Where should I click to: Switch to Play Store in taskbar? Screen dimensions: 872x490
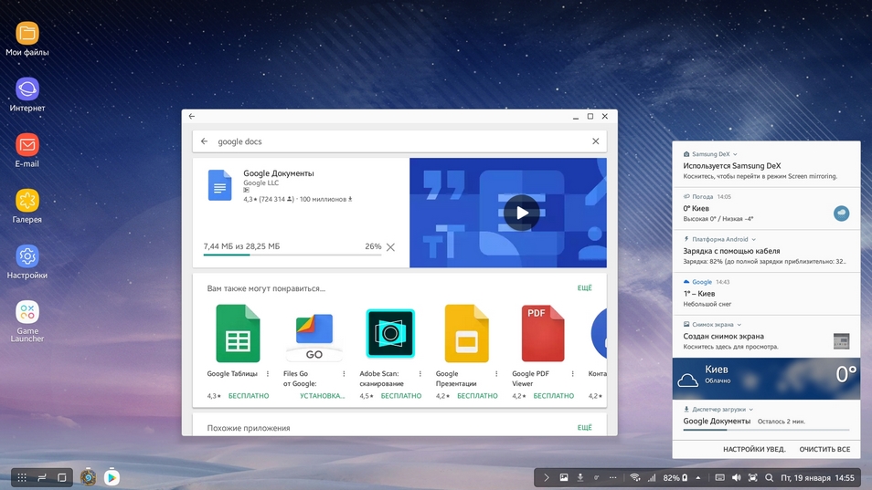[112, 477]
